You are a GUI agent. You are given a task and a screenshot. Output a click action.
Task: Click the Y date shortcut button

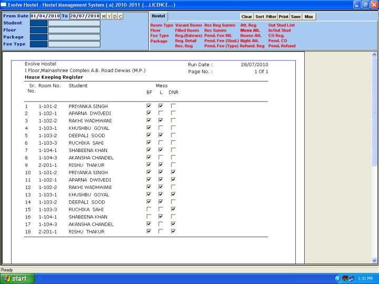[x=109, y=16]
